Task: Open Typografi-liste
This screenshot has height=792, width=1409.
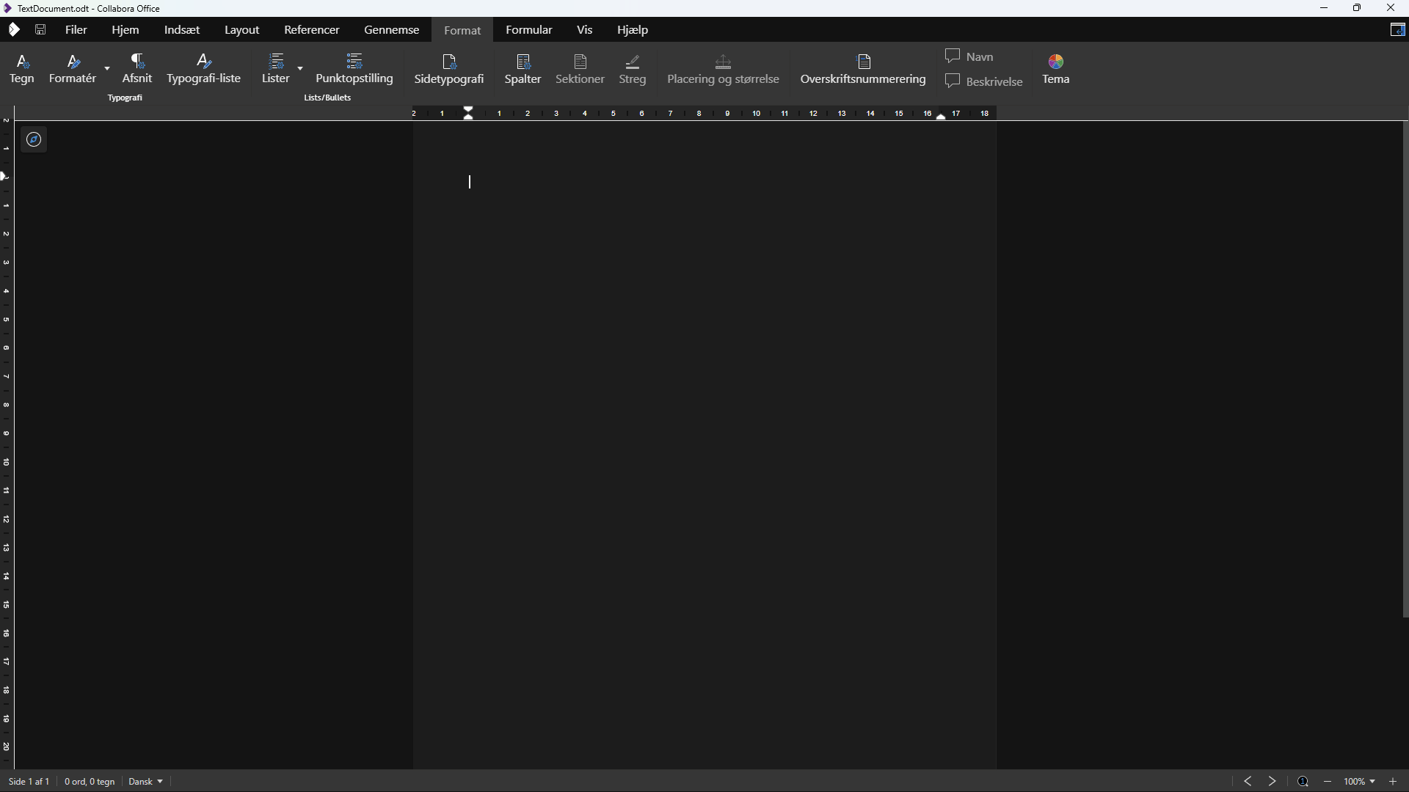Action: point(204,69)
